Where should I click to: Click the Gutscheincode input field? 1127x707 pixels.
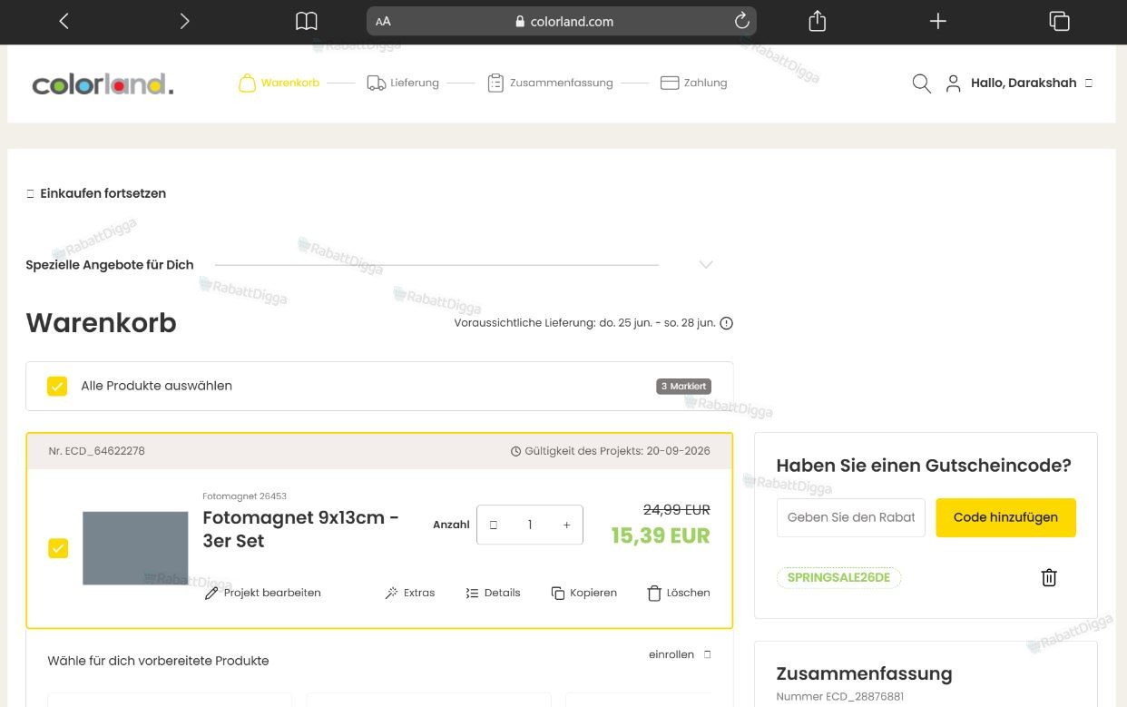pos(851,517)
